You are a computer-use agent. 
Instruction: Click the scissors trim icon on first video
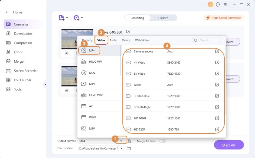[x=67, y=53]
